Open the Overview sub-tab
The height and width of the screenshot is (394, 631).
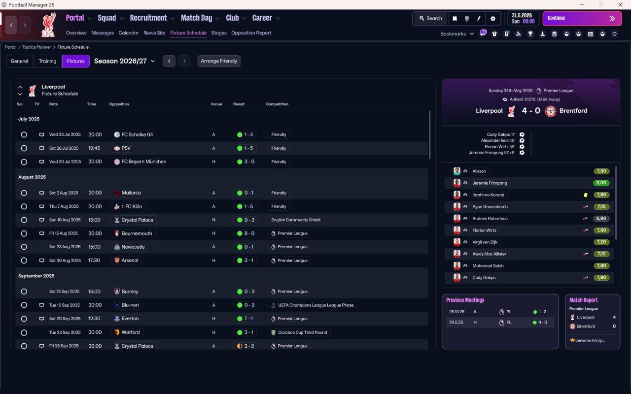coord(76,33)
